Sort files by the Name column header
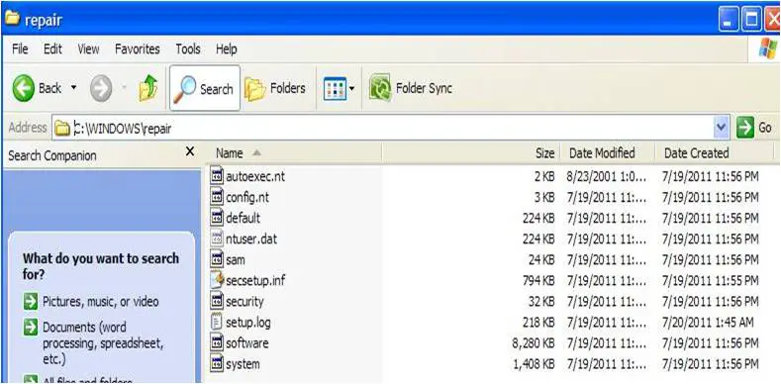The height and width of the screenshot is (384, 781). [294, 153]
